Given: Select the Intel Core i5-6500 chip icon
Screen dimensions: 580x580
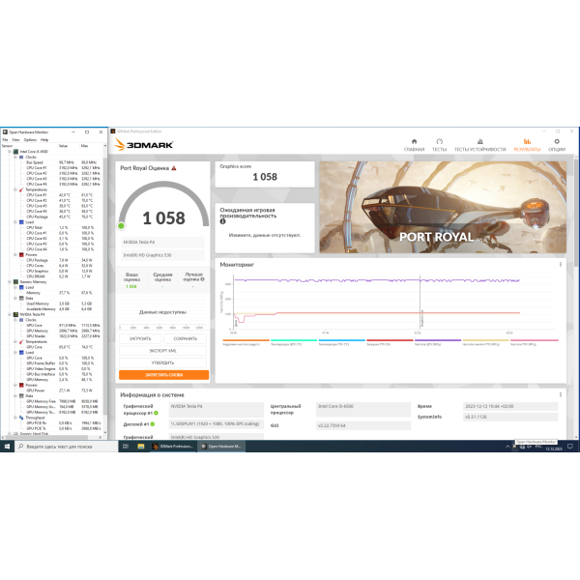Looking at the screenshot, I should (15, 152).
